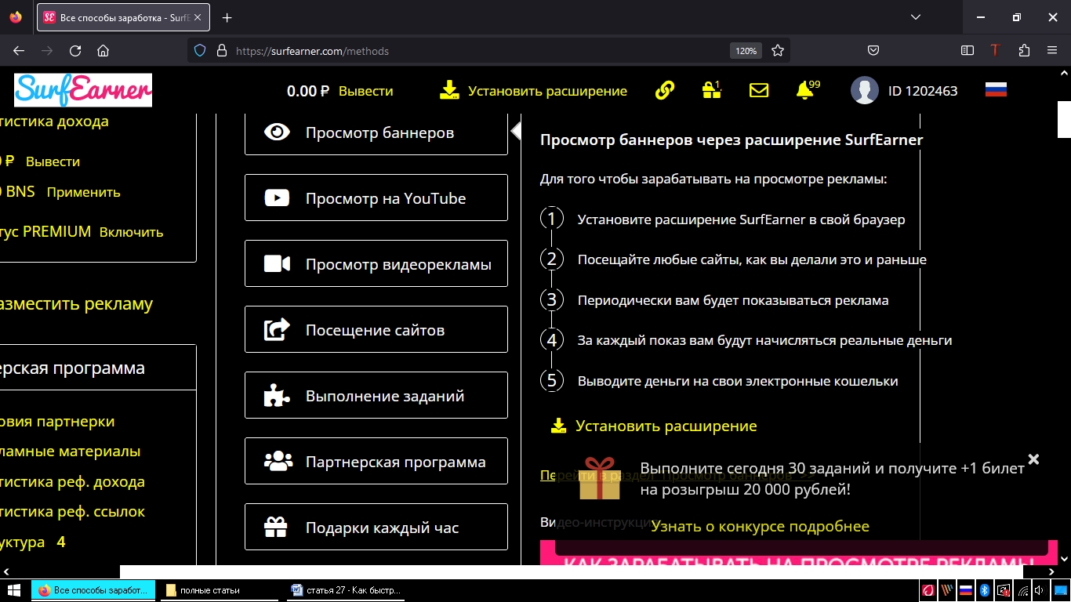Click the vertical scrollbar down arrow
Image resolution: width=1071 pixels, height=602 pixels.
pos(1064,559)
